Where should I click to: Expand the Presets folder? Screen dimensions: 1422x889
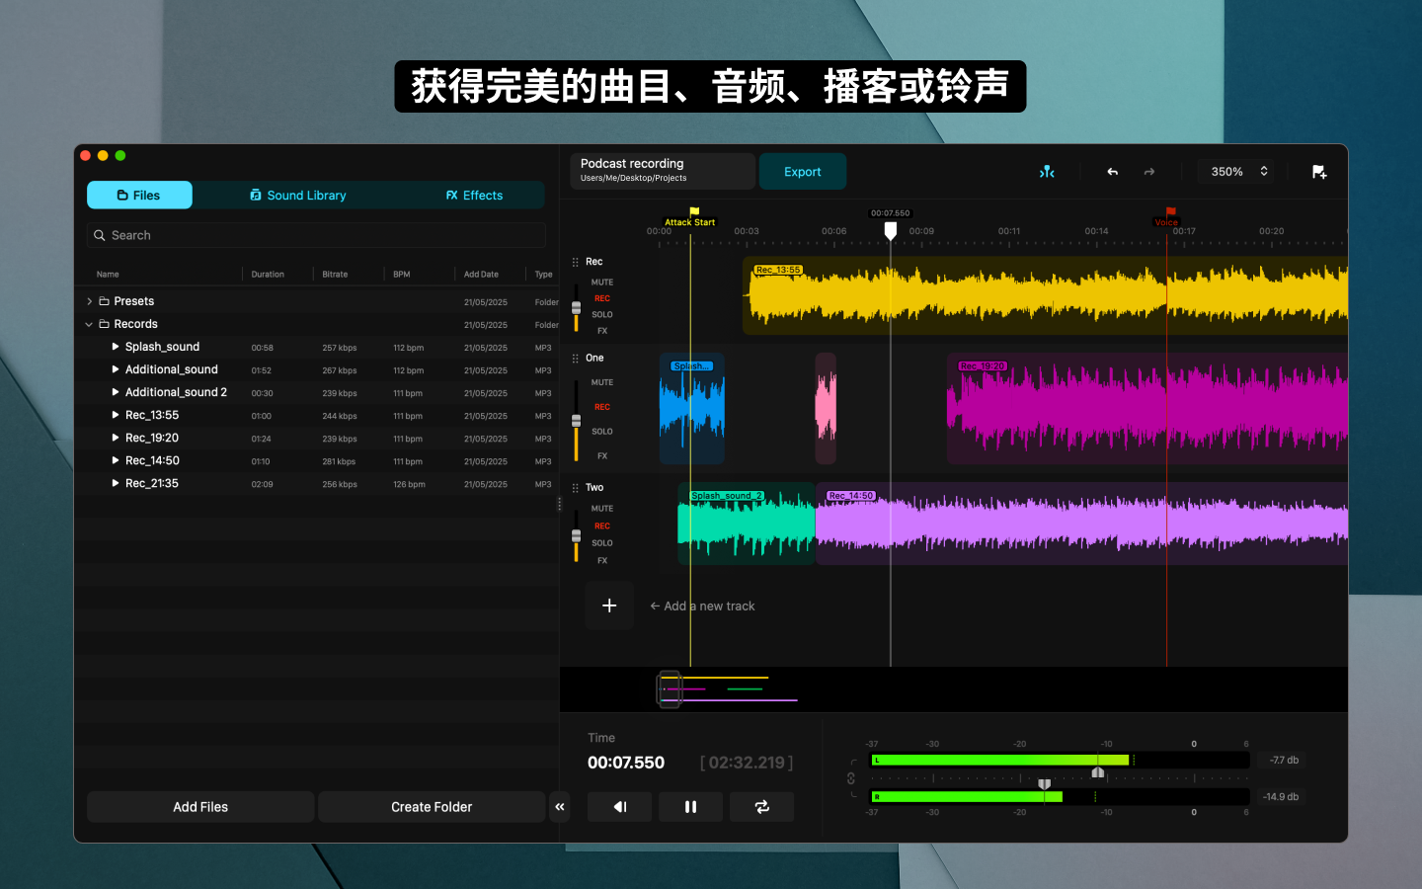point(89,301)
